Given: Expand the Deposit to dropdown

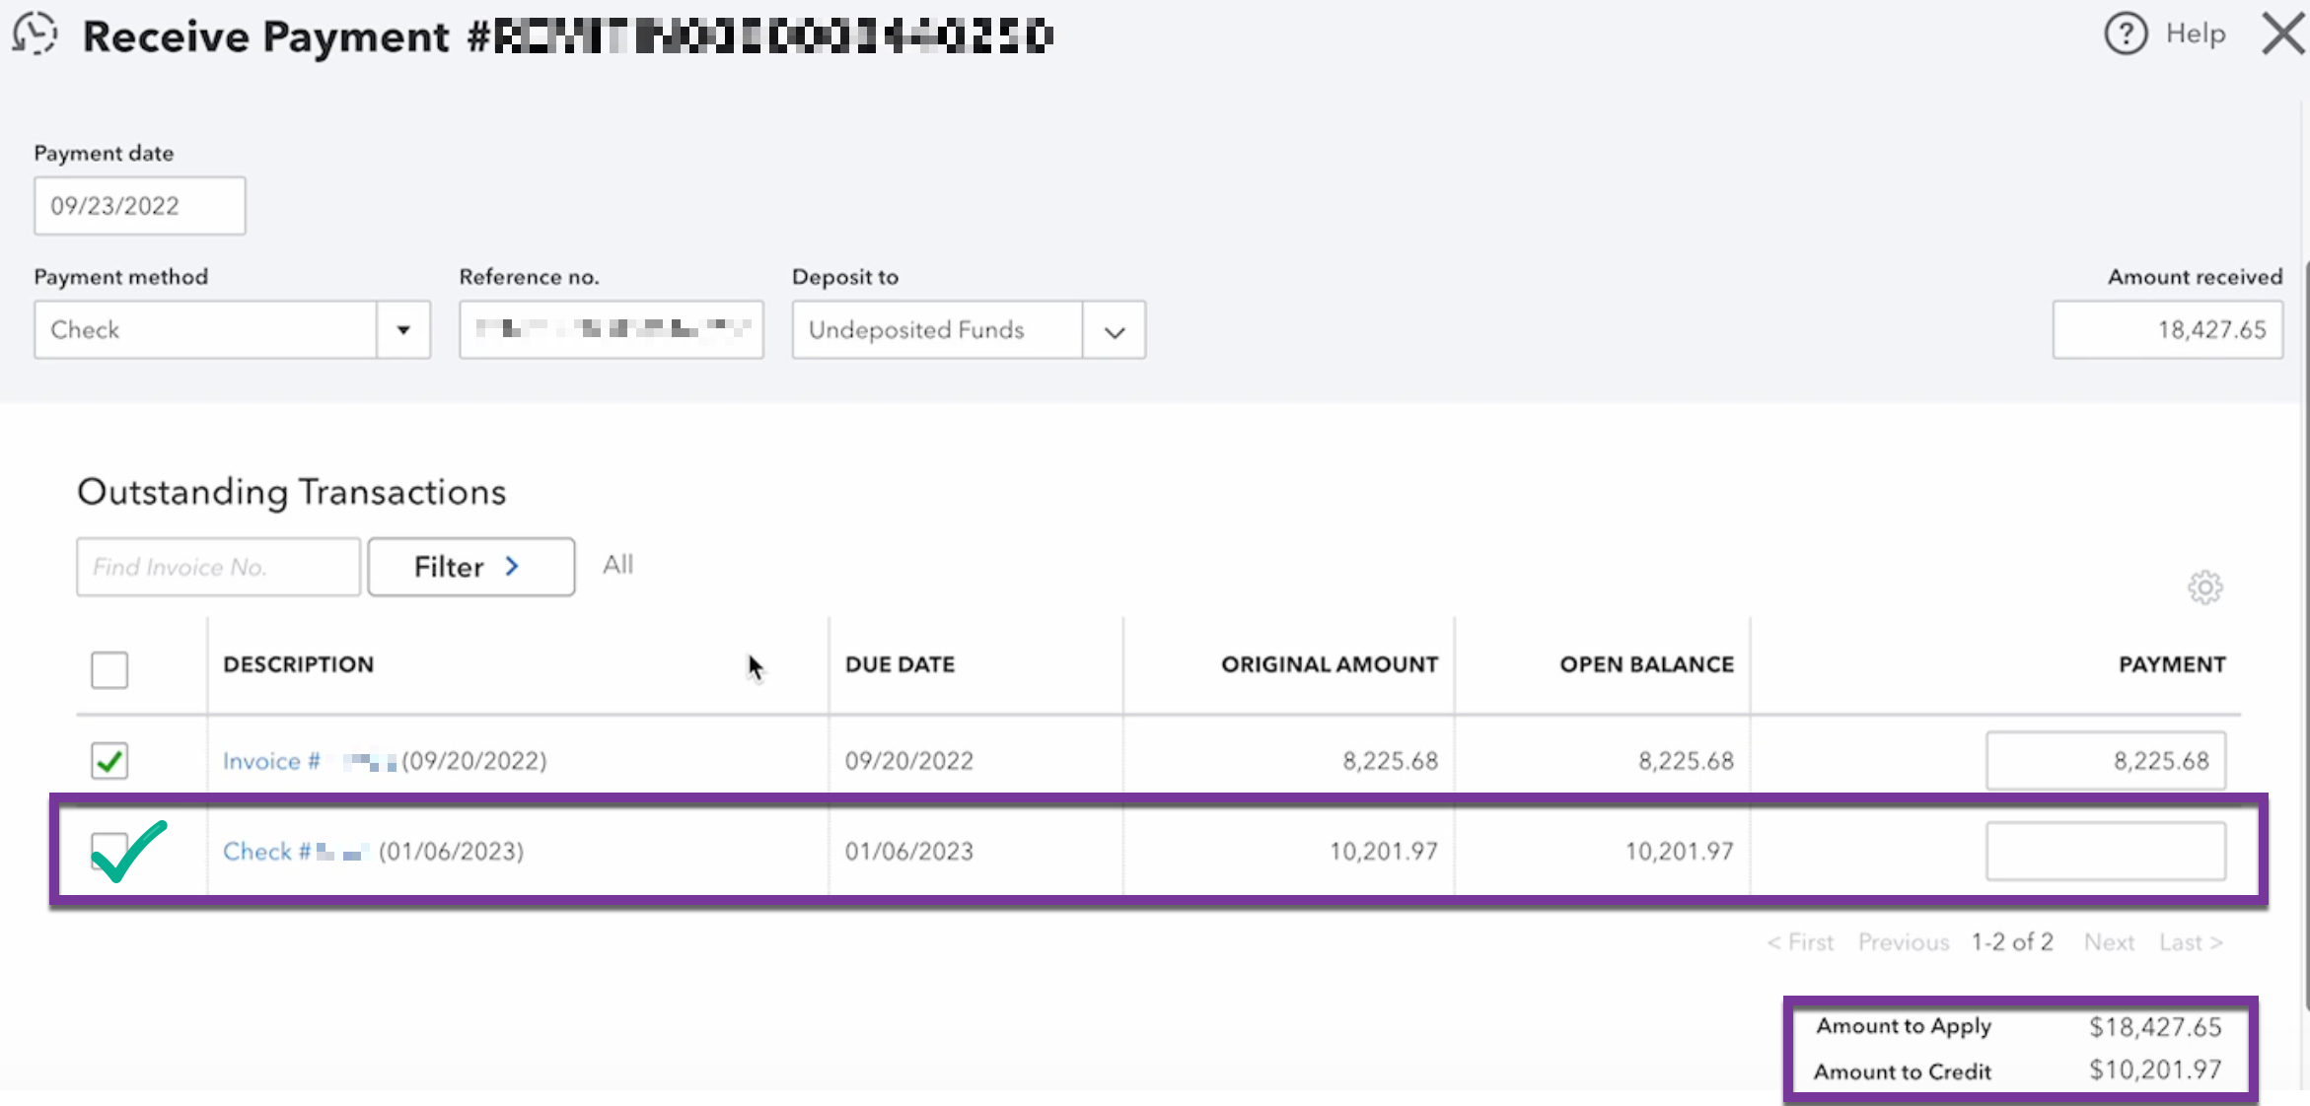Looking at the screenshot, I should tap(1114, 331).
